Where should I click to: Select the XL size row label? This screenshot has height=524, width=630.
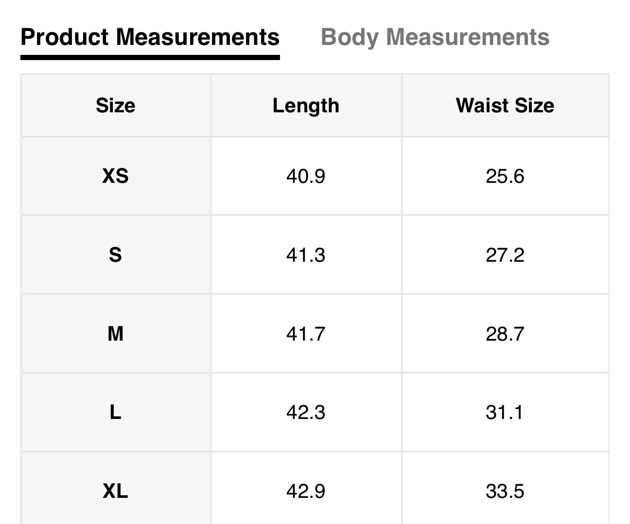click(115, 491)
